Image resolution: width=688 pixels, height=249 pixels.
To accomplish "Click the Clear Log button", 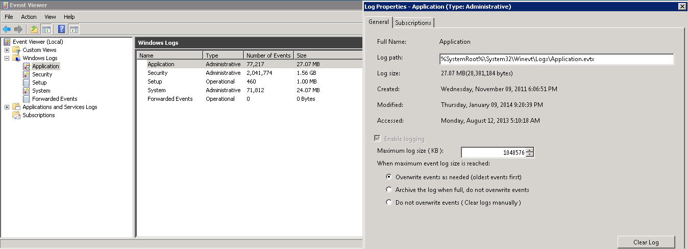I will click(646, 242).
